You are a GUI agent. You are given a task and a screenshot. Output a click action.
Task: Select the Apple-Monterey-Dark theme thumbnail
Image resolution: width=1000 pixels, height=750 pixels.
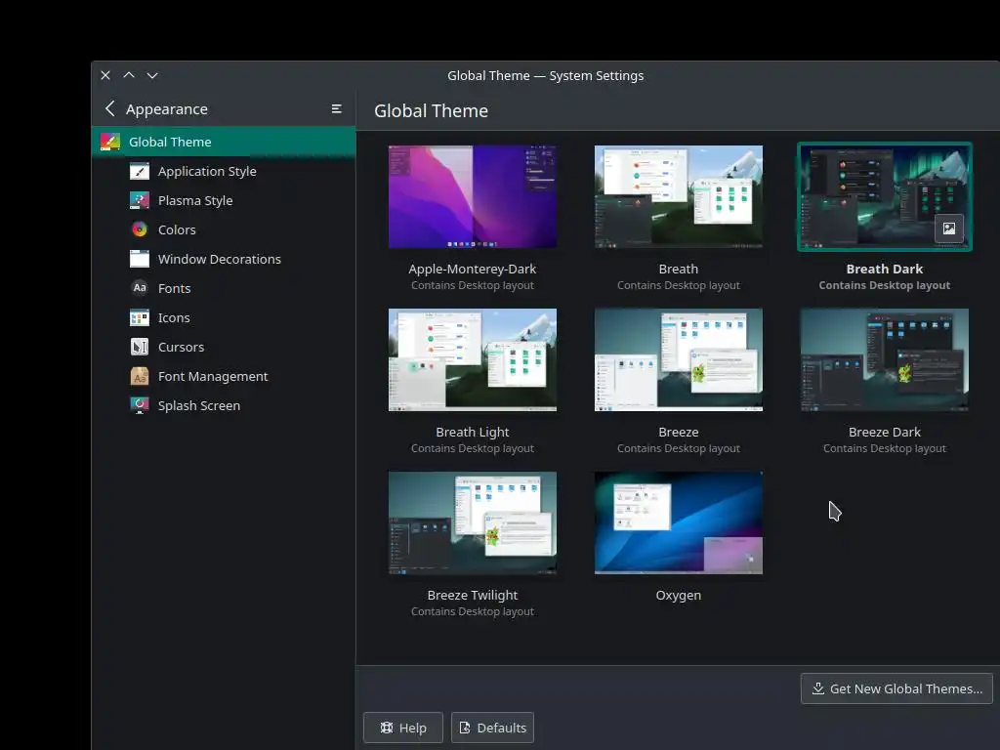click(473, 196)
